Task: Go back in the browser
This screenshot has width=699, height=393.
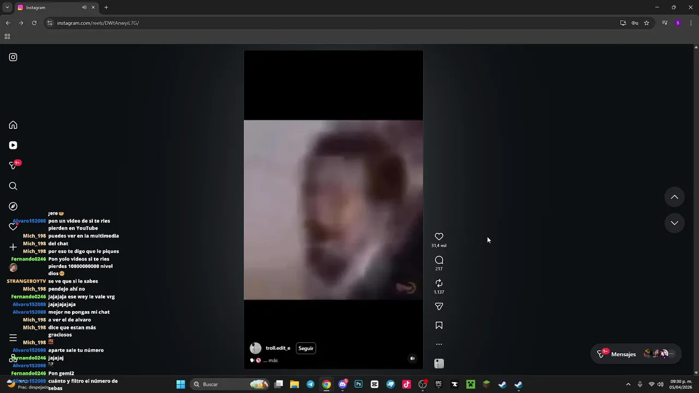Action: click(8, 23)
